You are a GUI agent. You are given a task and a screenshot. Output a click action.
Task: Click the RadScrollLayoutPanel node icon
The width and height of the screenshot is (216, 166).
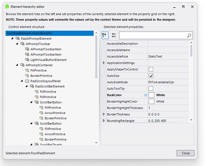[x=27, y=81]
